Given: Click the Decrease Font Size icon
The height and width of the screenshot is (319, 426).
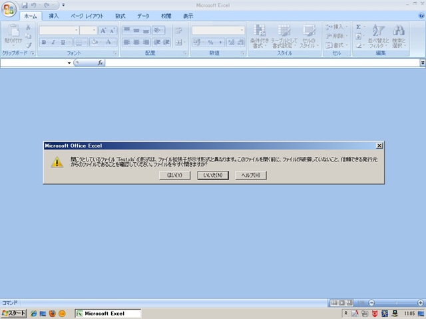Looking at the screenshot, I should pos(112,31).
